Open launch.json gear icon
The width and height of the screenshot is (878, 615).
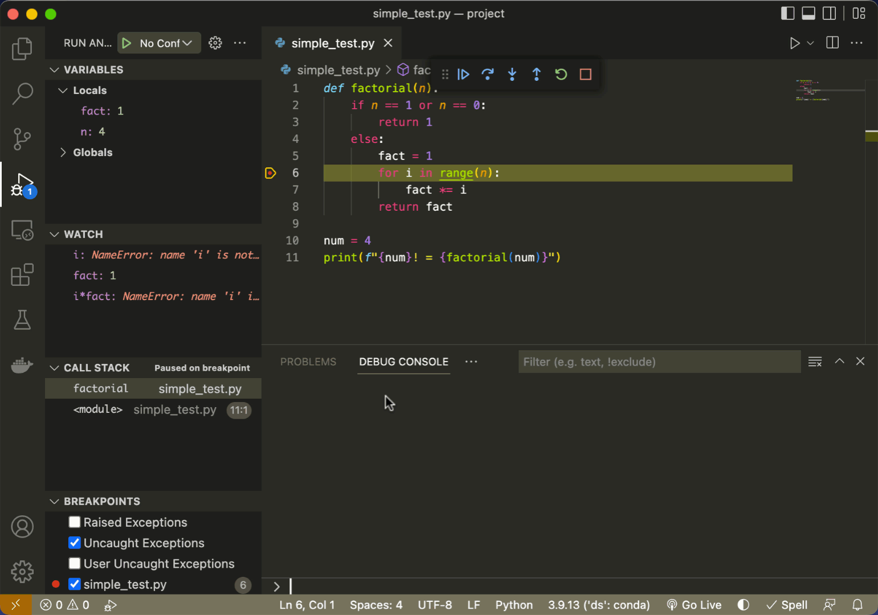(215, 43)
